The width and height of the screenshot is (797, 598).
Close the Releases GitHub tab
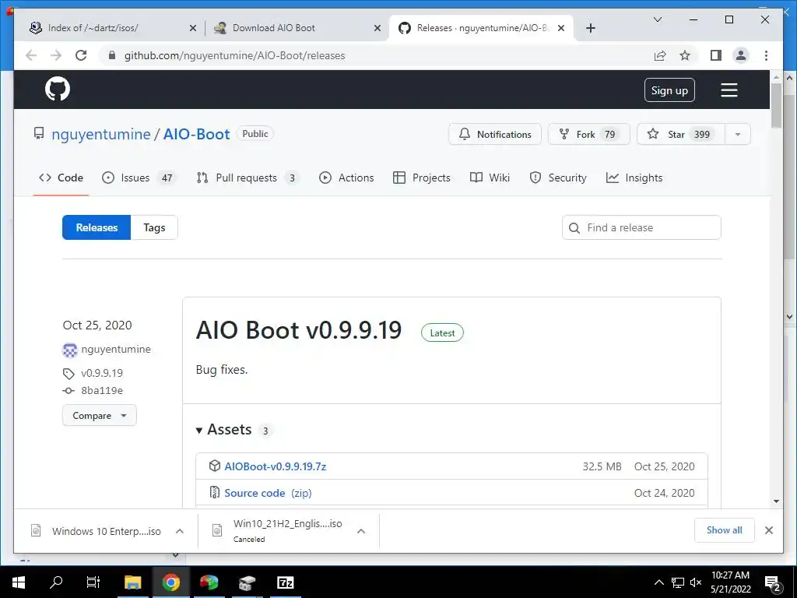click(x=561, y=28)
